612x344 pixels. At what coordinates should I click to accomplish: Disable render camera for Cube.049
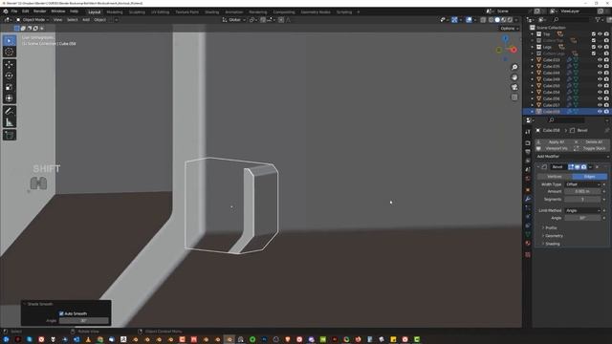point(606,79)
